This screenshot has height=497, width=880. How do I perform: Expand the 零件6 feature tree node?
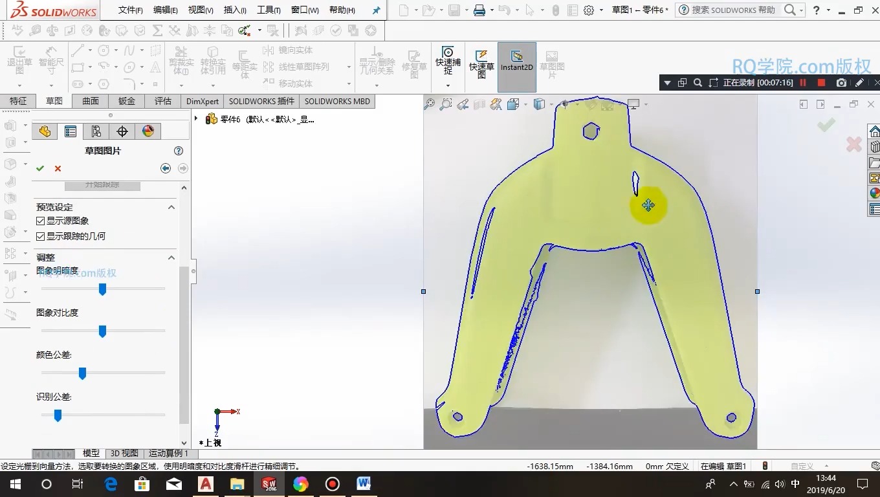(x=196, y=119)
